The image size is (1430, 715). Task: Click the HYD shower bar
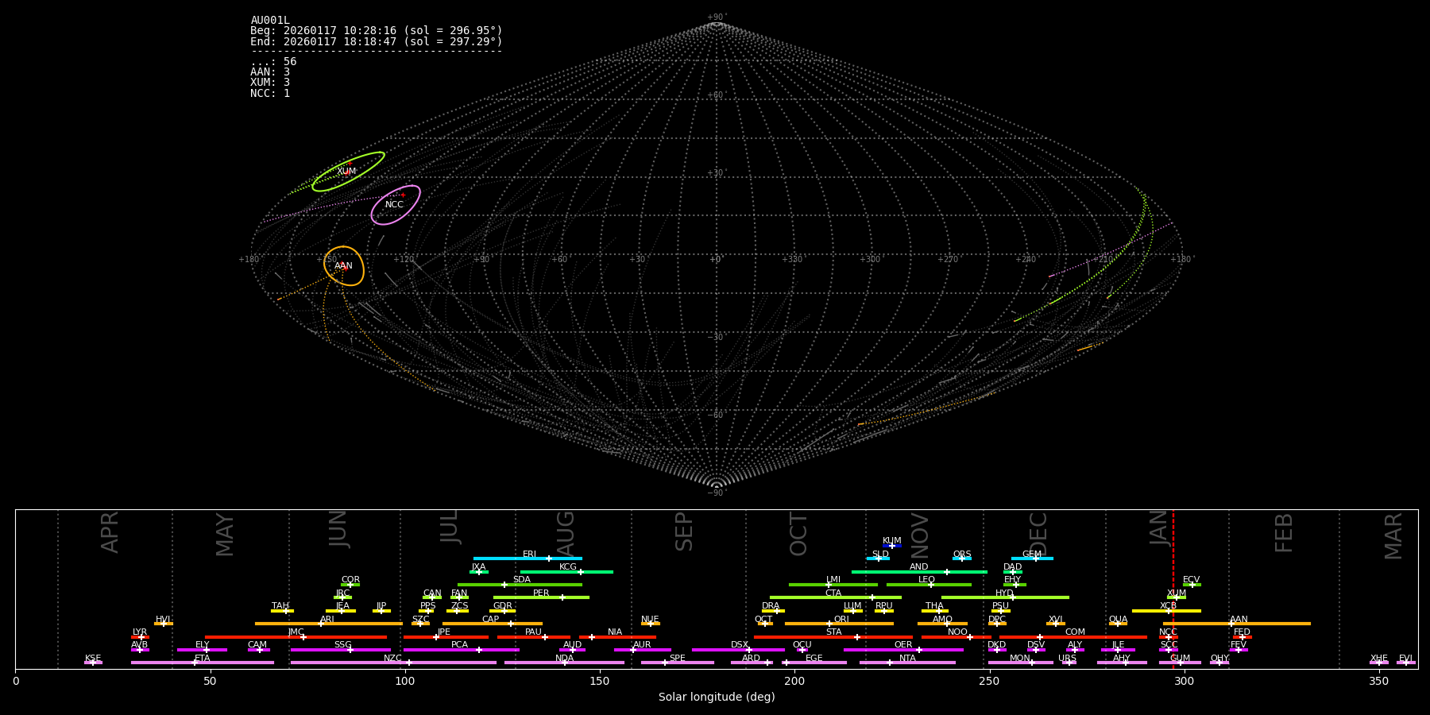[1005, 597]
